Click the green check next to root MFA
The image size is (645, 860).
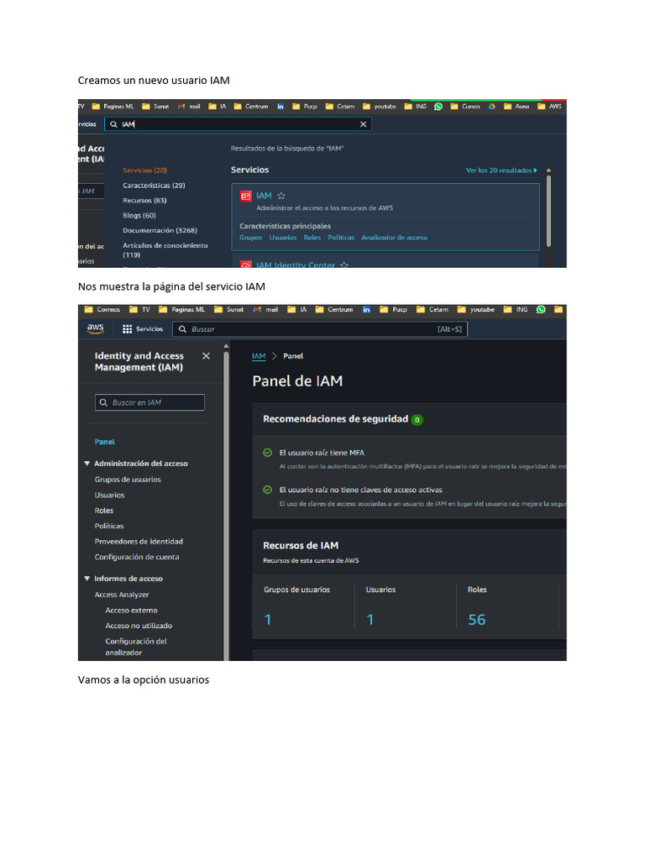click(x=268, y=453)
